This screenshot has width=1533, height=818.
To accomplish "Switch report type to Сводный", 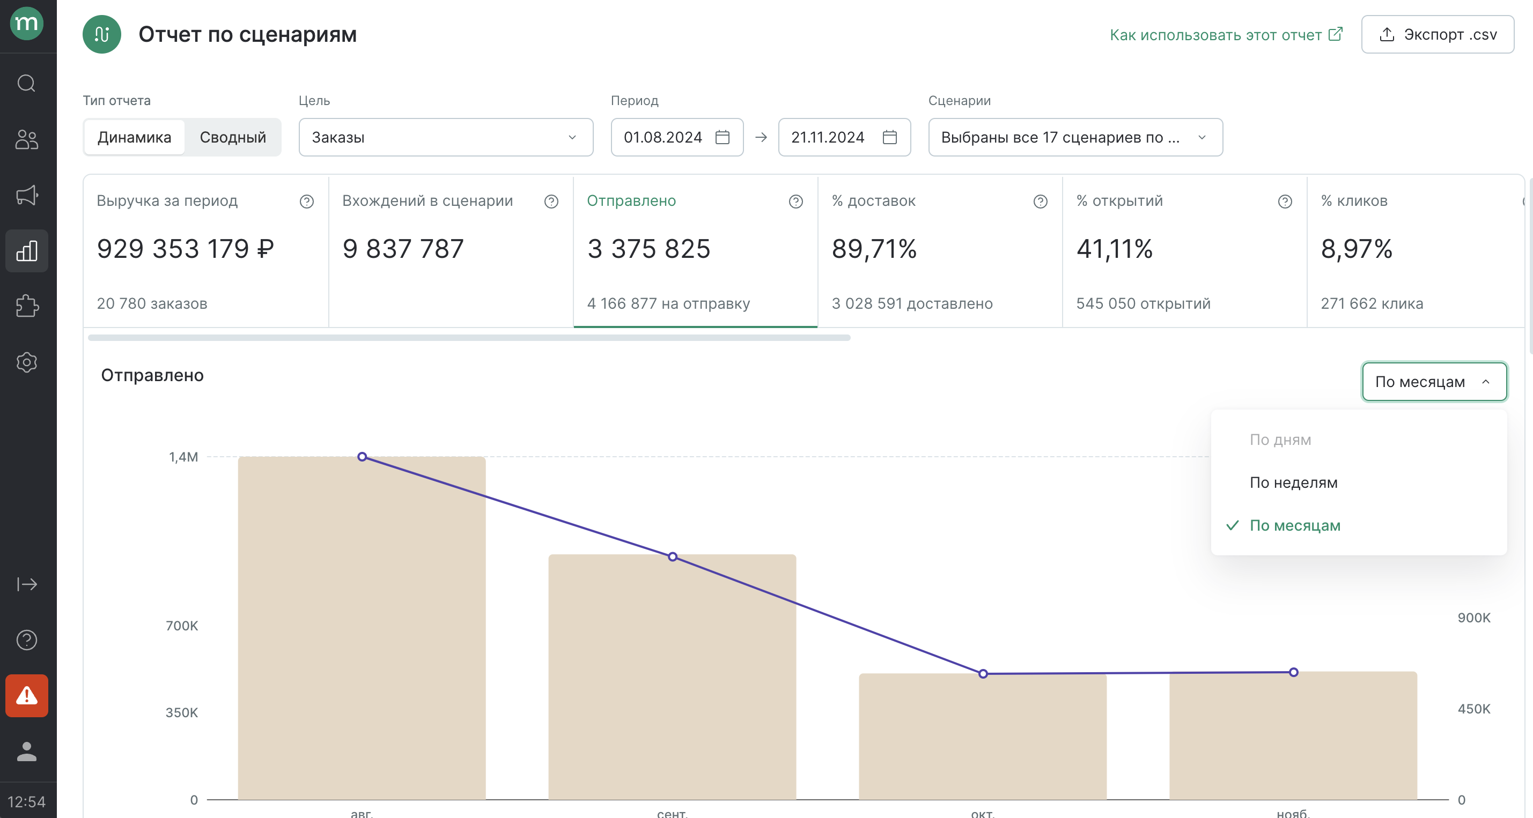I will pos(233,137).
